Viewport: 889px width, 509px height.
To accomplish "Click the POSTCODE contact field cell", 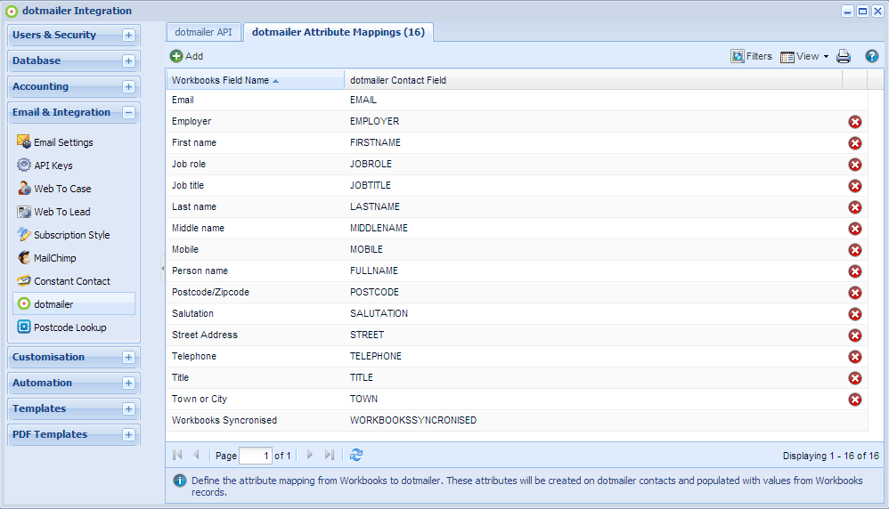I will tap(593, 292).
